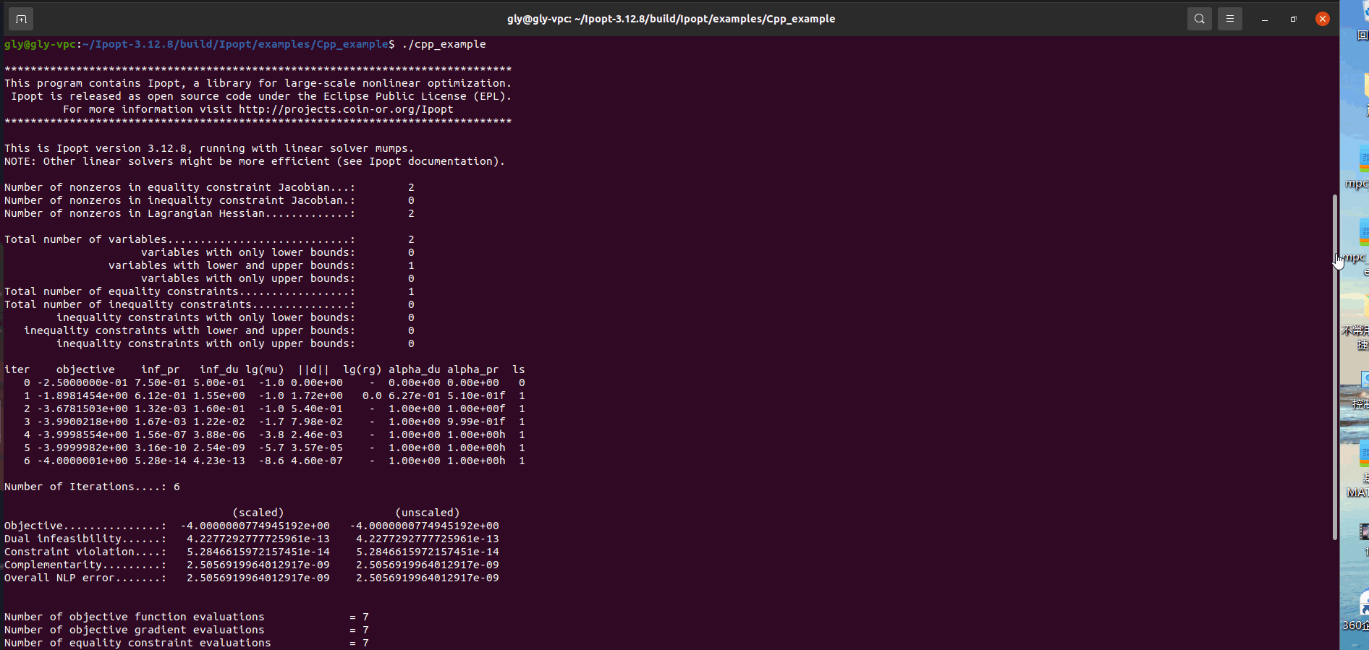
Task: Minimize the terminal window
Action: click(x=1265, y=20)
